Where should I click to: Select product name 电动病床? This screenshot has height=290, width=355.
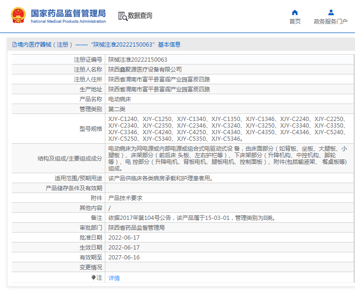point(119,99)
